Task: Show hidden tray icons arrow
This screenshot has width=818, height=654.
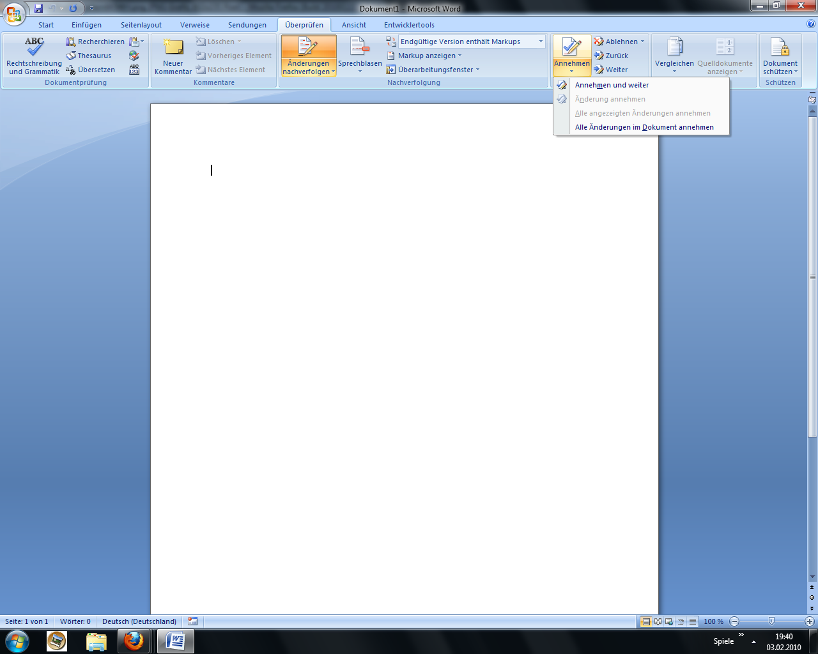Action: point(753,641)
